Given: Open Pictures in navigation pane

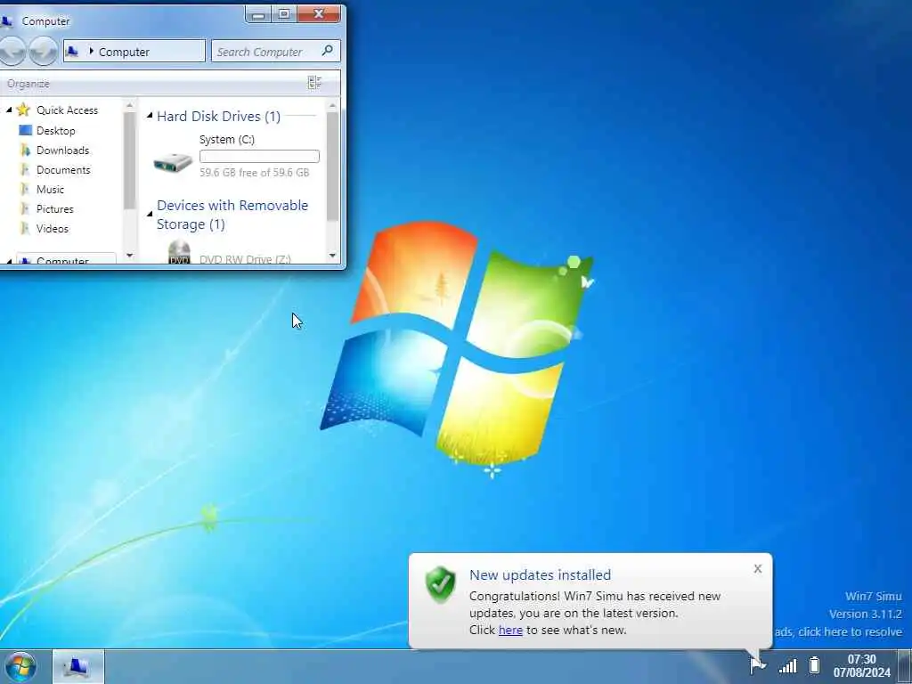Looking at the screenshot, I should click(54, 208).
